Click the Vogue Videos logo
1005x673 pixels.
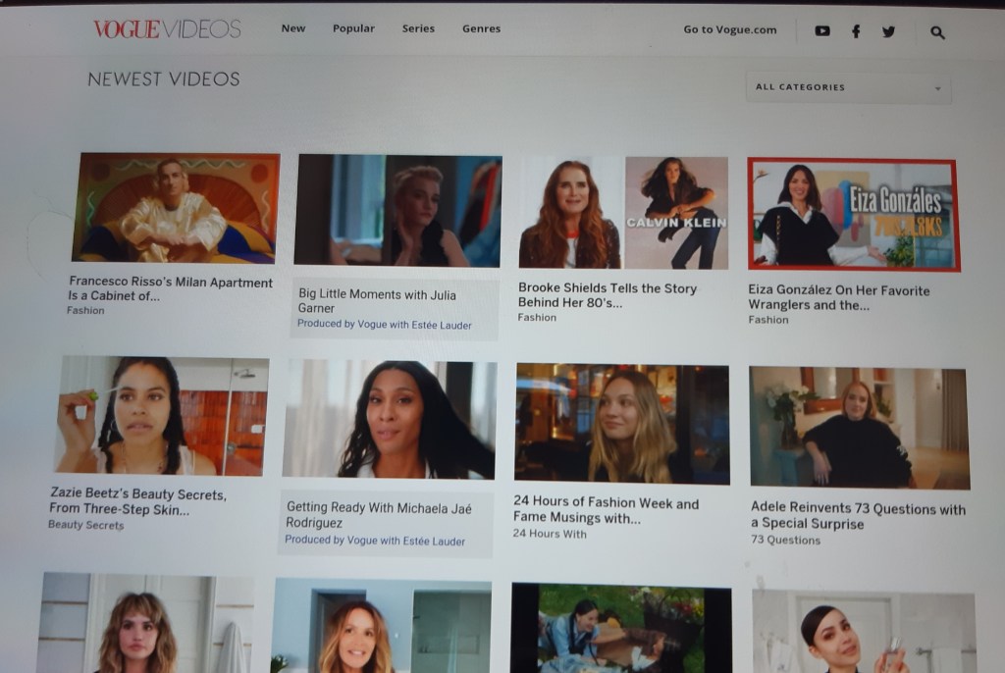coord(167,29)
